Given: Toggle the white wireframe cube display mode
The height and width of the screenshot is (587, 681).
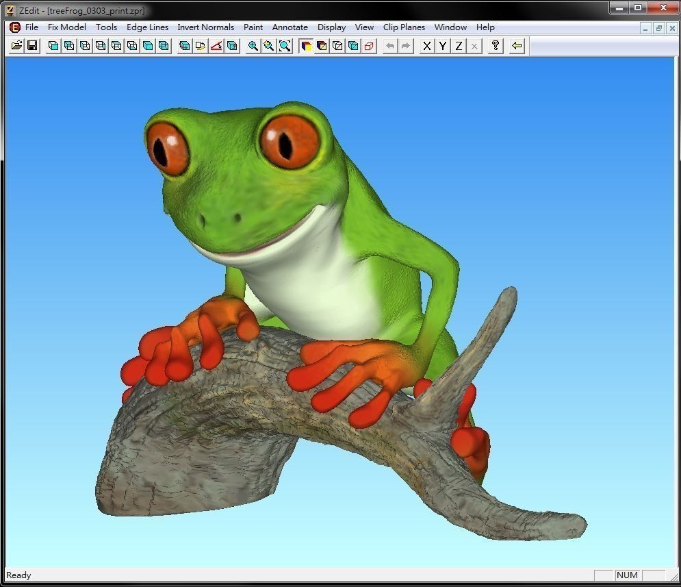Looking at the screenshot, I should tap(337, 46).
